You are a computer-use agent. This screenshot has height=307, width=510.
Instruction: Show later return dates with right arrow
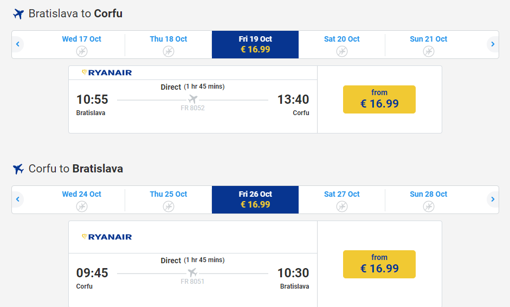[492, 199]
